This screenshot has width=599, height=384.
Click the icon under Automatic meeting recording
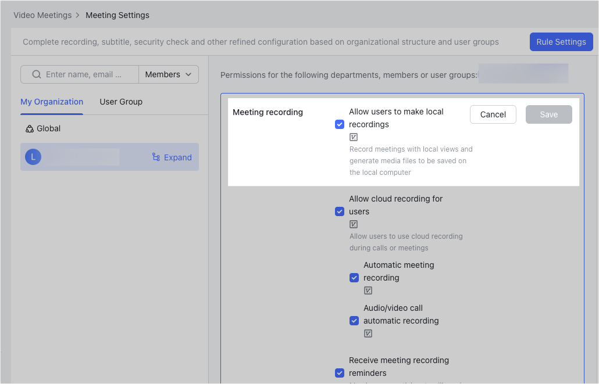click(x=368, y=290)
